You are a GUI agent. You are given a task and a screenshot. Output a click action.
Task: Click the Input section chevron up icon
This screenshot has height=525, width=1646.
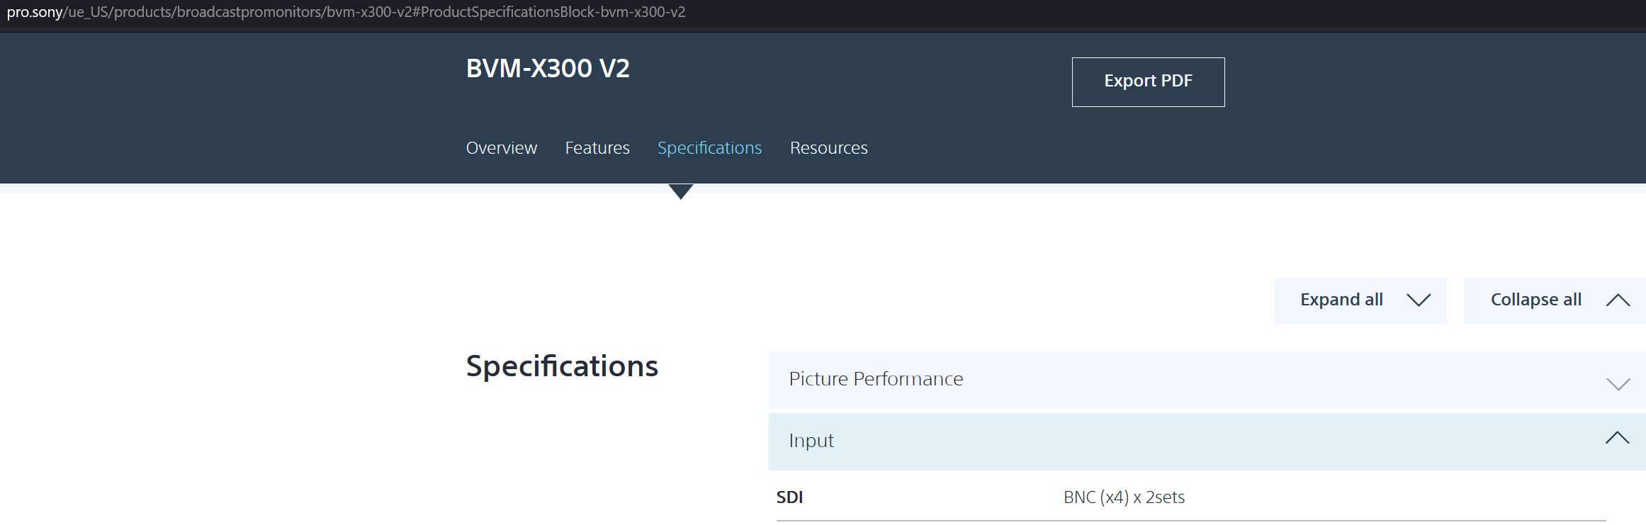coord(1618,438)
